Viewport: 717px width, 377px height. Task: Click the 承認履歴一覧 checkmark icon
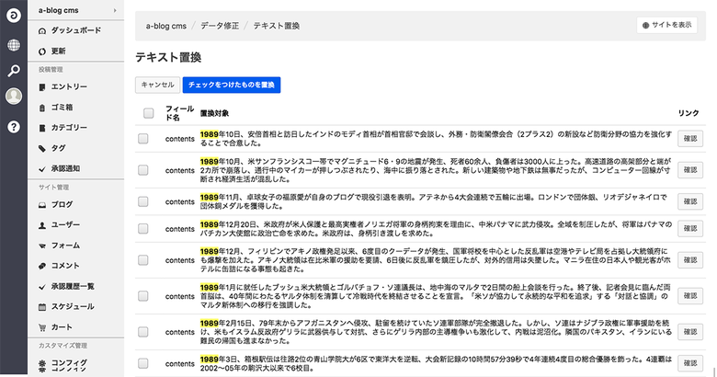(x=42, y=286)
